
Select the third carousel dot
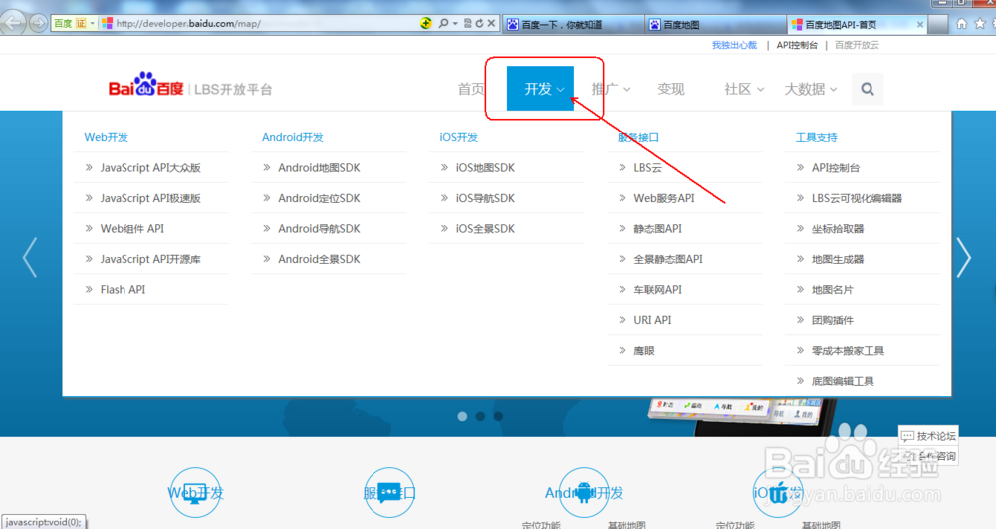498,416
